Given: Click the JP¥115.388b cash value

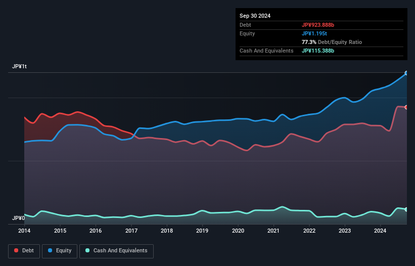Looking at the screenshot, I should click(x=318, y=51).
